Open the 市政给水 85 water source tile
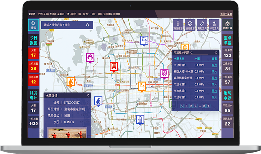The image size is (261, 154). coord(227,109)
